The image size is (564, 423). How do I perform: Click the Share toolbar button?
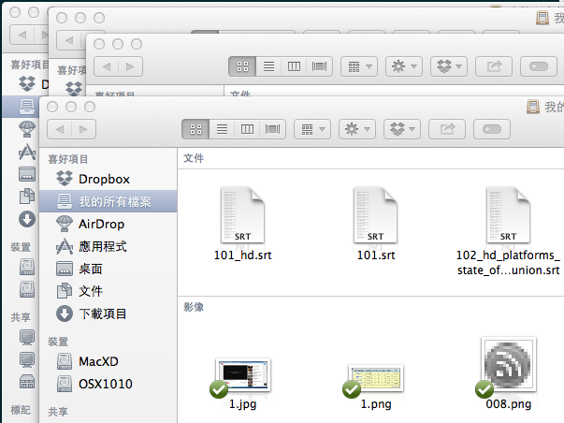pos(448,128)
